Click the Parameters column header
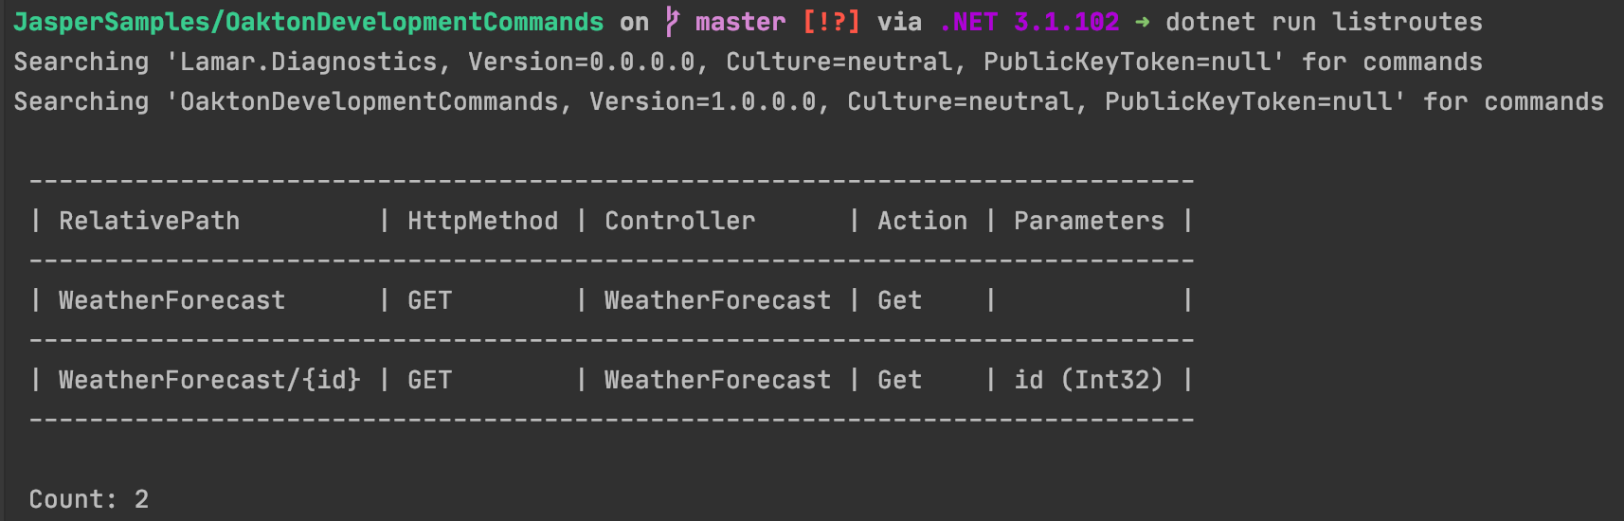 click(1089, 221)
